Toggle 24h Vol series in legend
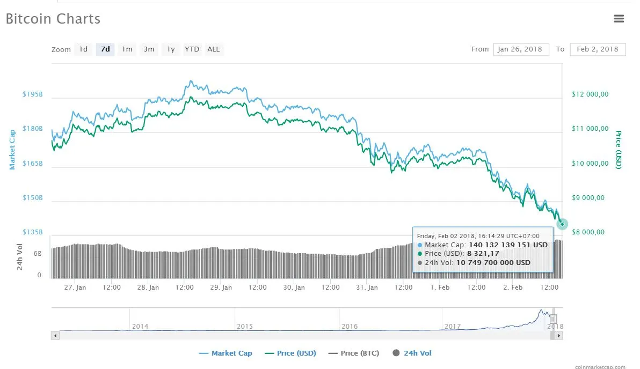The height and width of the screenshot is (369, 640). click(x=412, y=353)
